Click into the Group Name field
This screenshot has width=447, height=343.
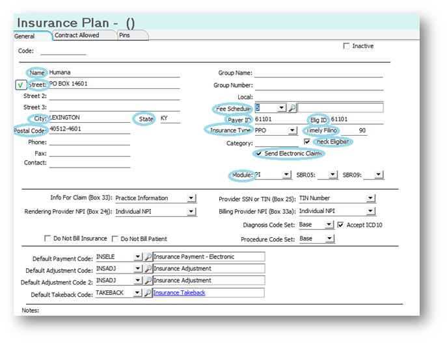(318, 73)
